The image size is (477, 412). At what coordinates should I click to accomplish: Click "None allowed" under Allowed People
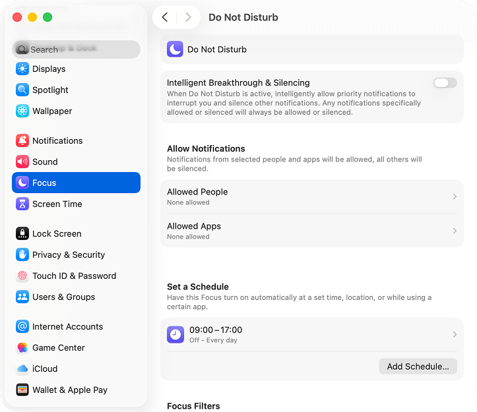188,202
